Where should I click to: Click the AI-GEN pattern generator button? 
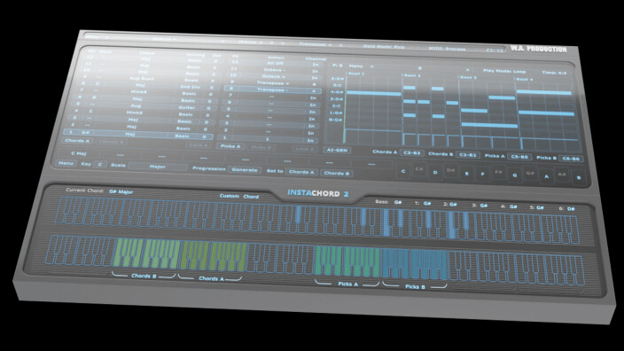337,151
